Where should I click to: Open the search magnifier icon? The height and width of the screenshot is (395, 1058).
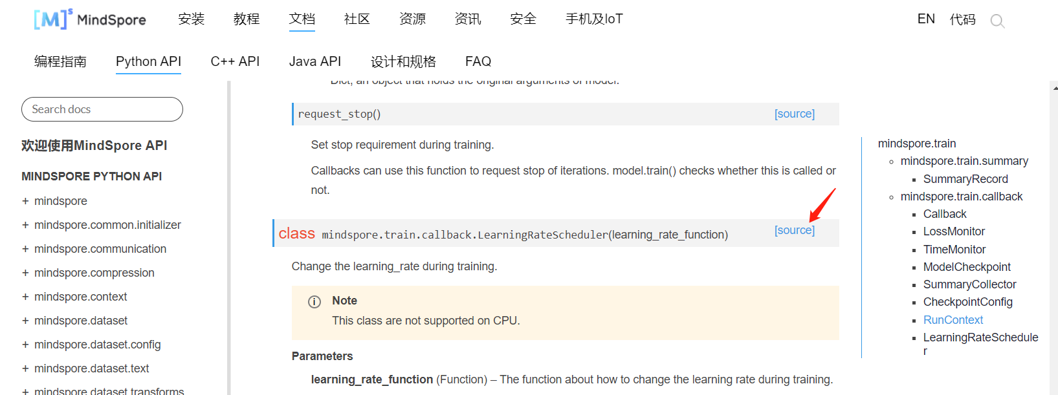[x=997, y=21]
